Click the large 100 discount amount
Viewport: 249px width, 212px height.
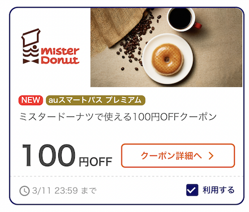coord(49,155)
